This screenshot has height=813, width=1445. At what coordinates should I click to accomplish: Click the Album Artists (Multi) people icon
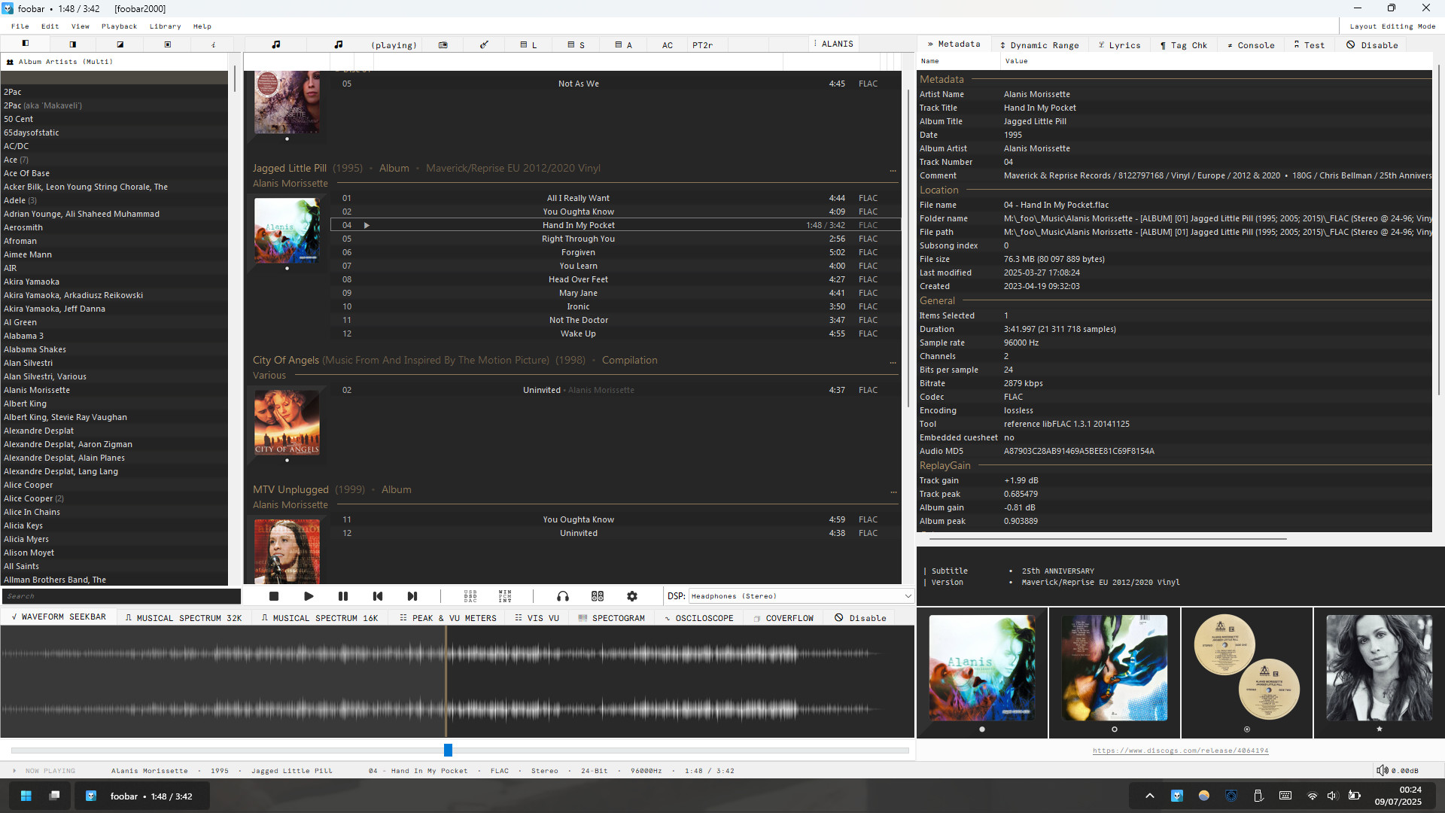click(11, 62)
